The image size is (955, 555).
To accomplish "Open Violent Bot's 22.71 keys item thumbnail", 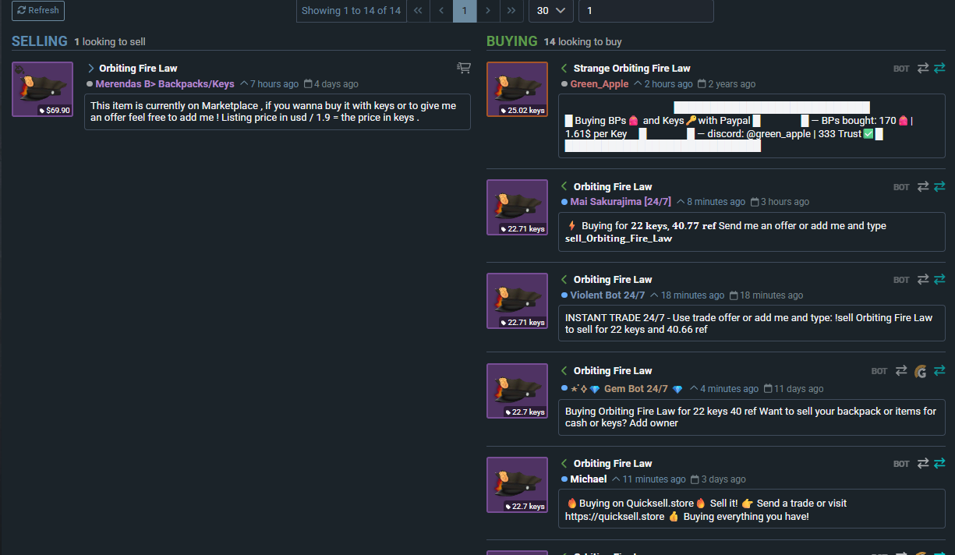I will coord(517,301).
